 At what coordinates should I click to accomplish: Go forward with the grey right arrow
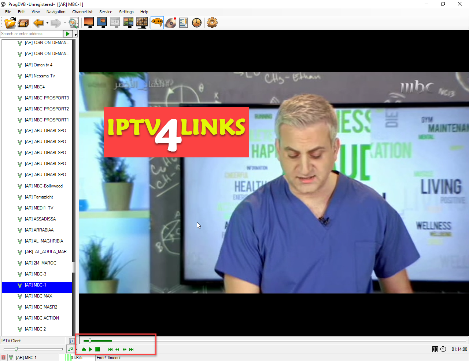point(56,23)
